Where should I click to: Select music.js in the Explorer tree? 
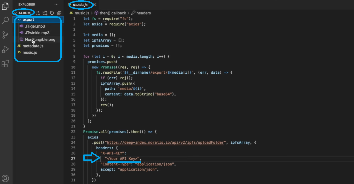point(30,52)
